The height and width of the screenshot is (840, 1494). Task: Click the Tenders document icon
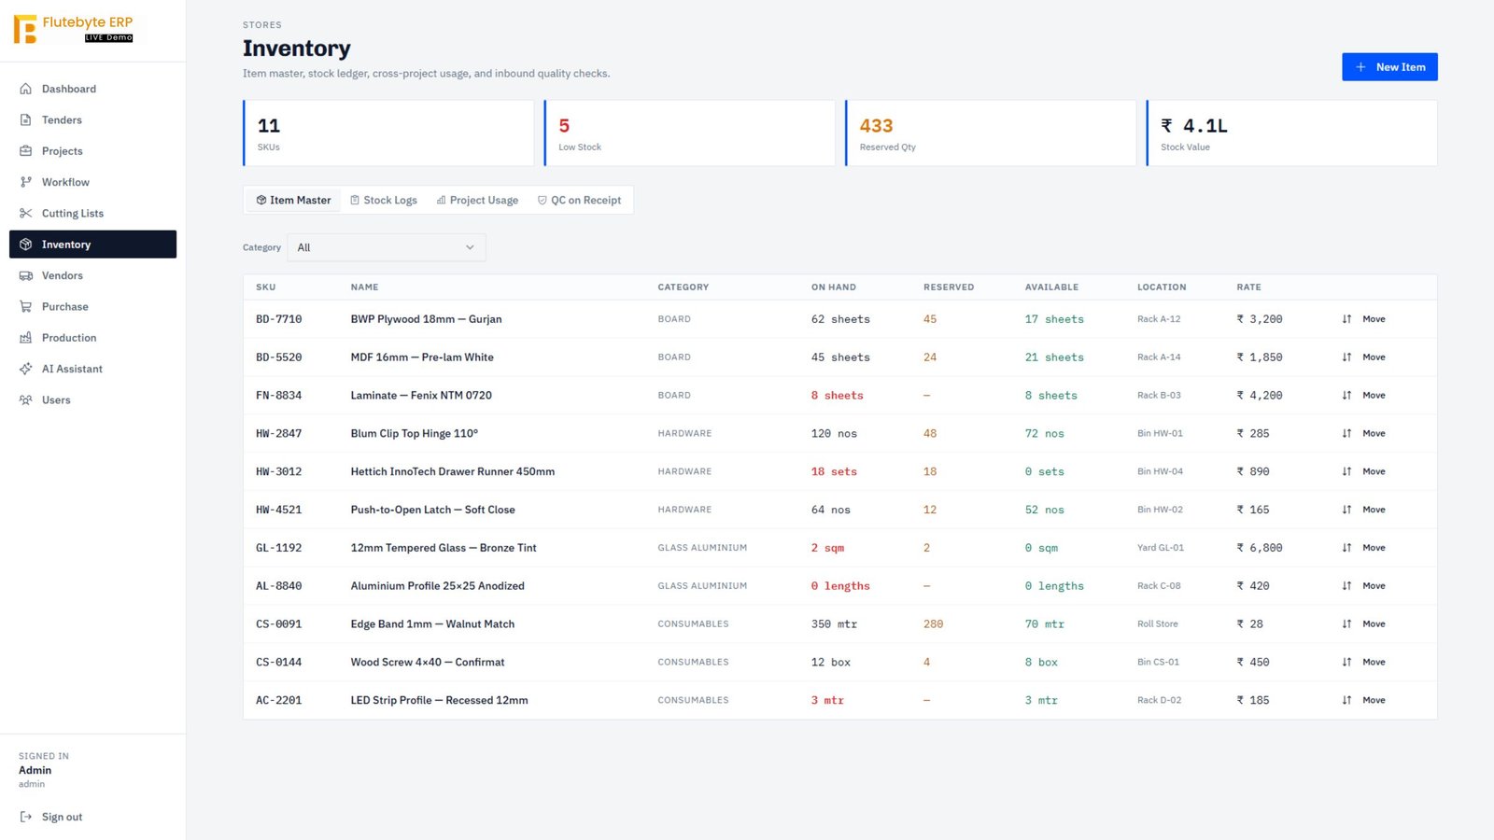(x=26, y=119)
